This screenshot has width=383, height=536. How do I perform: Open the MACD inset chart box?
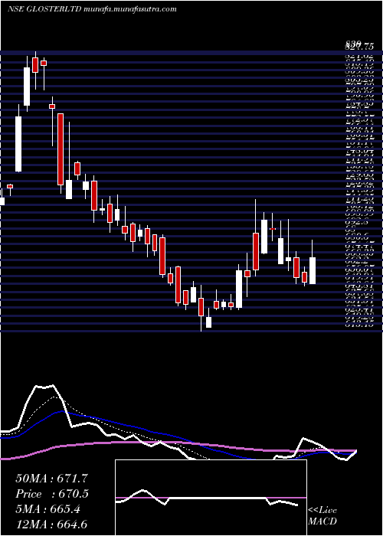[x=211, y=498]
